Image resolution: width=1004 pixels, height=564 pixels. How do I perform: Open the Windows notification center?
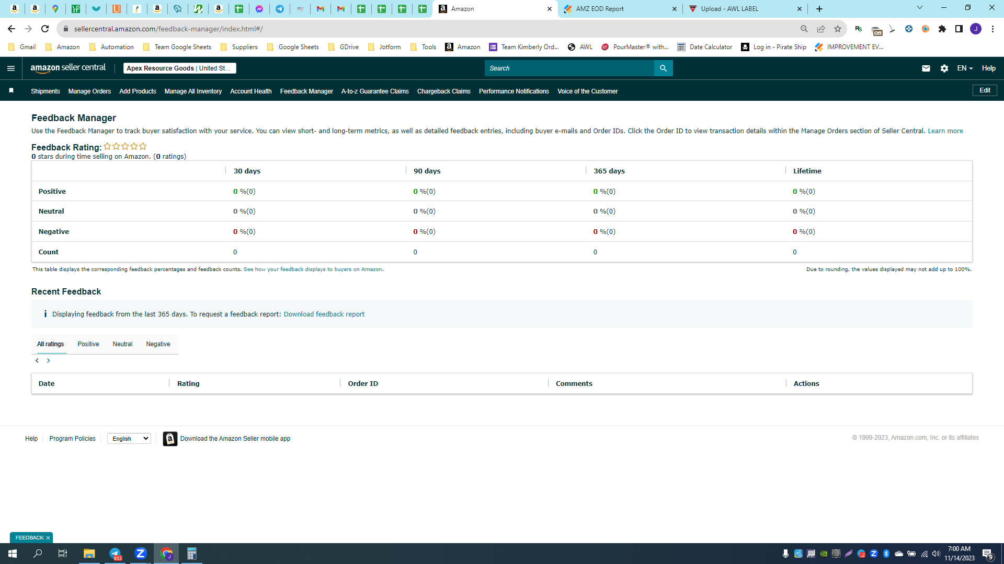pyautogui.click(x=988, y=554)
